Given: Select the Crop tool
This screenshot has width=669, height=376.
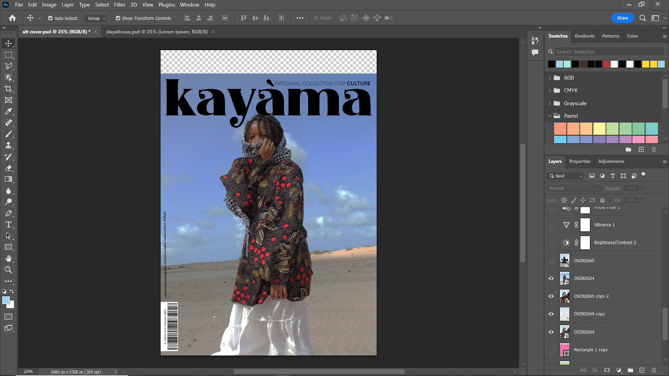Looking at the screenshot, I should click(8, 89).
